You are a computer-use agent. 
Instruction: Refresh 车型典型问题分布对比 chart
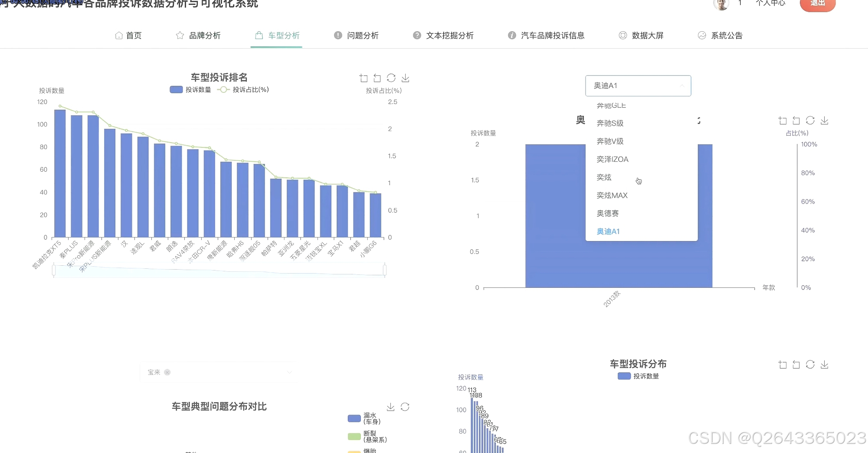pyautogui.click(x=405, y=407)
